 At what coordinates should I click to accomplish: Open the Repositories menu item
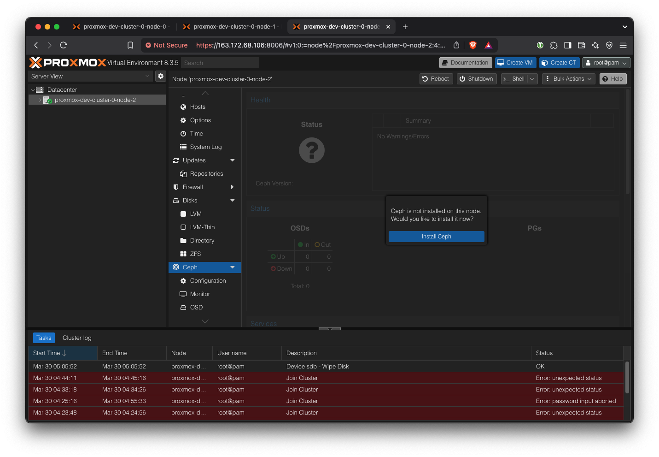(x=206, y=174)
